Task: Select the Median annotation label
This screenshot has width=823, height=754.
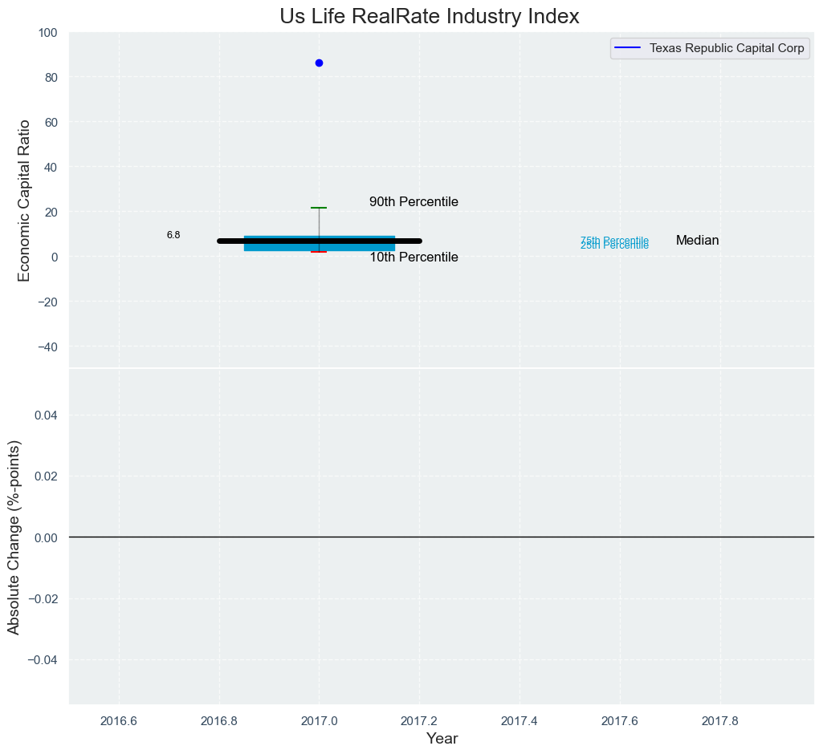Action: (697, 241)
